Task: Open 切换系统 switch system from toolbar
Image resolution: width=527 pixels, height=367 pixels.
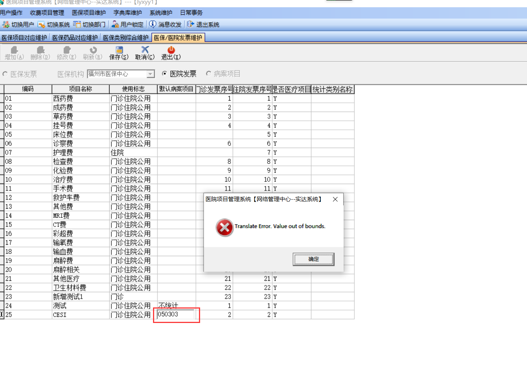Action: click(54, 25)
